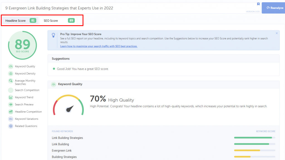285x160 pixels.
Task: Jump to Average Monthly Searches section
Action: coord(25,82)
